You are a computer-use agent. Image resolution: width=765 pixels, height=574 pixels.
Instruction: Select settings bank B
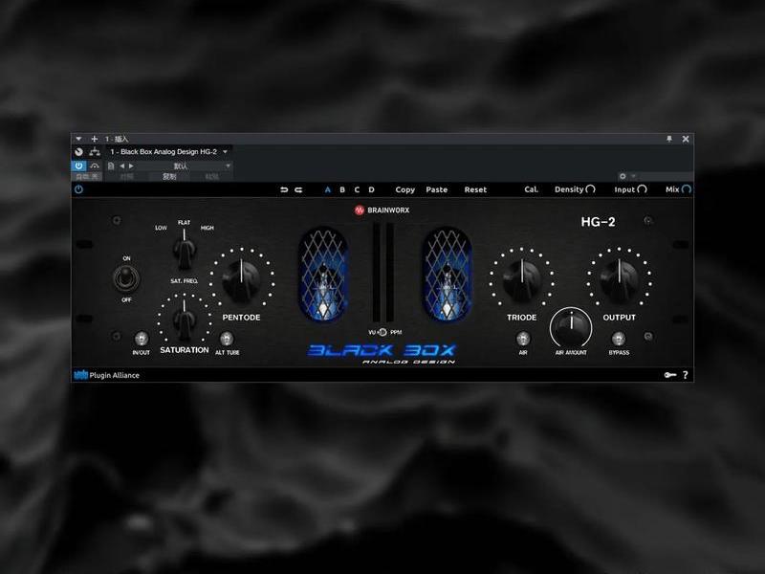(x=342, y=189)
